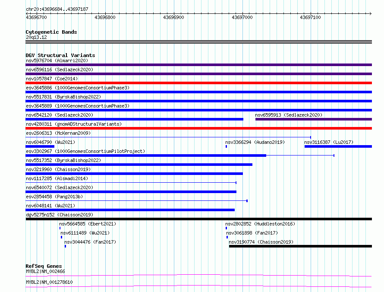Screen dimensions: 384x292
Task: Click the nsv3116387 (Lu2017) blue bar
Action: coord(338,146)
